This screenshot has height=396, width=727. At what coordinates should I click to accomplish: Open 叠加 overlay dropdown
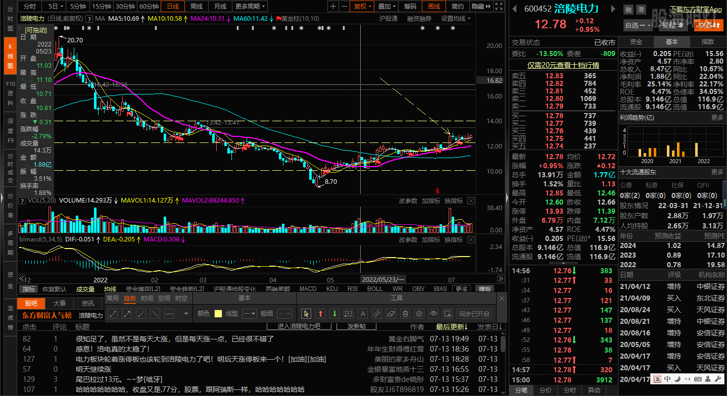pyautogui.click(x=387, y=7)
